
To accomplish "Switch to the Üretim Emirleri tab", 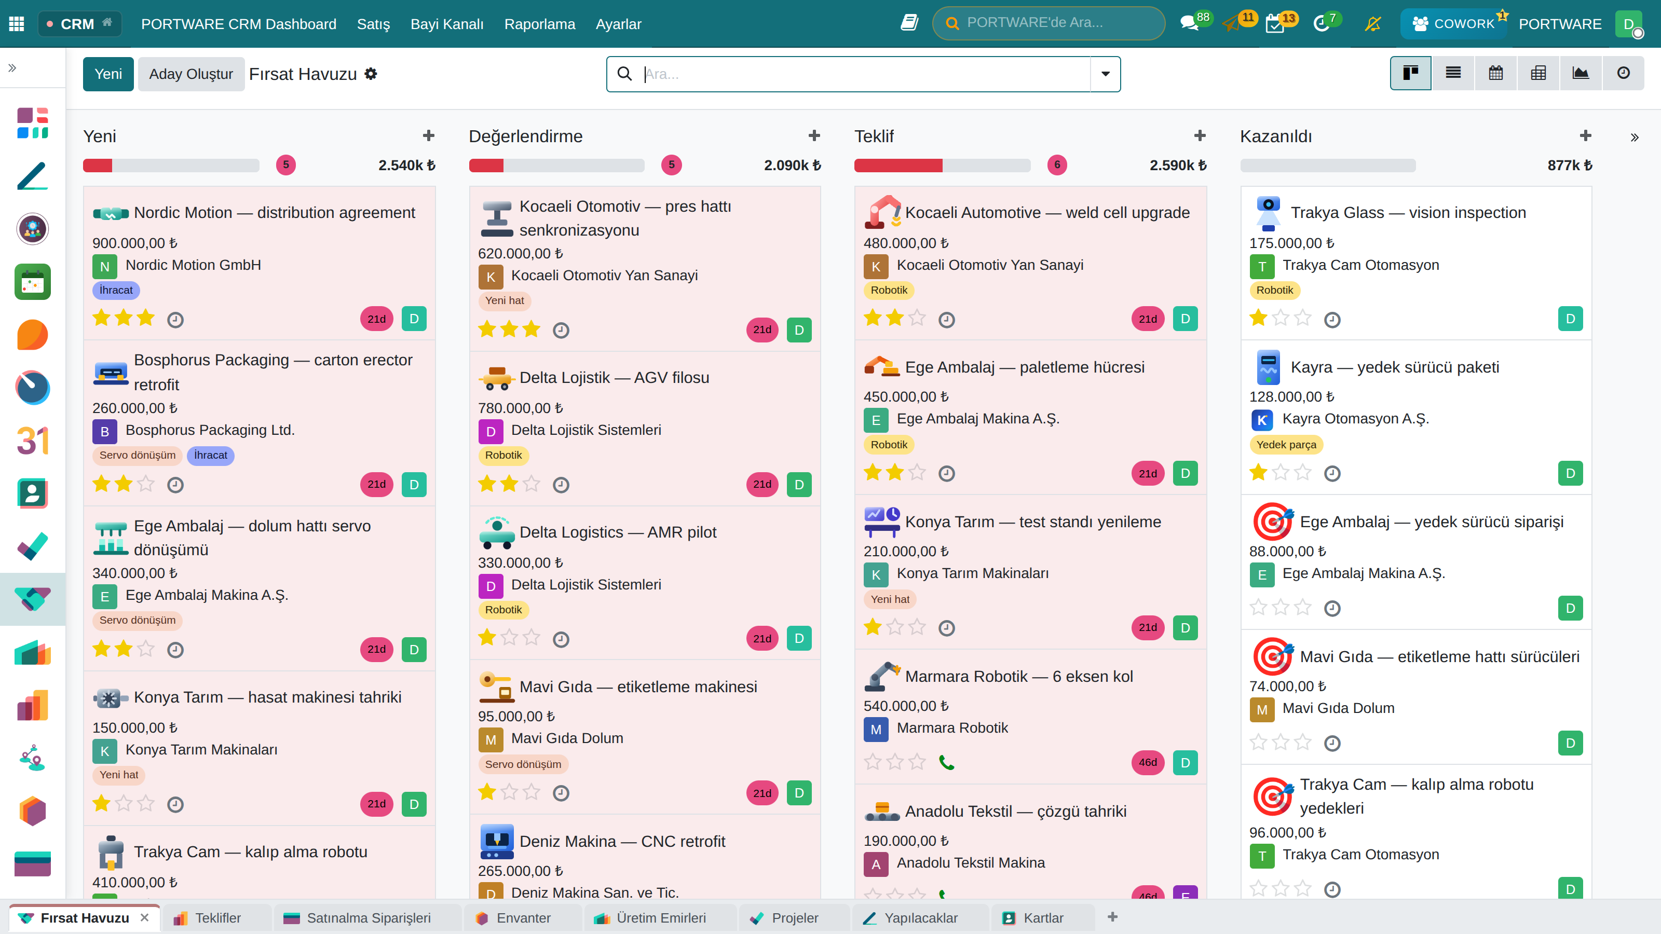I will click(x=660, y=917).
